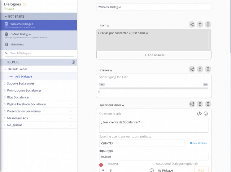Screen dimensions: 231x172
Task: Open the No Dialogue associated dropdown
Action: [175, 170]
